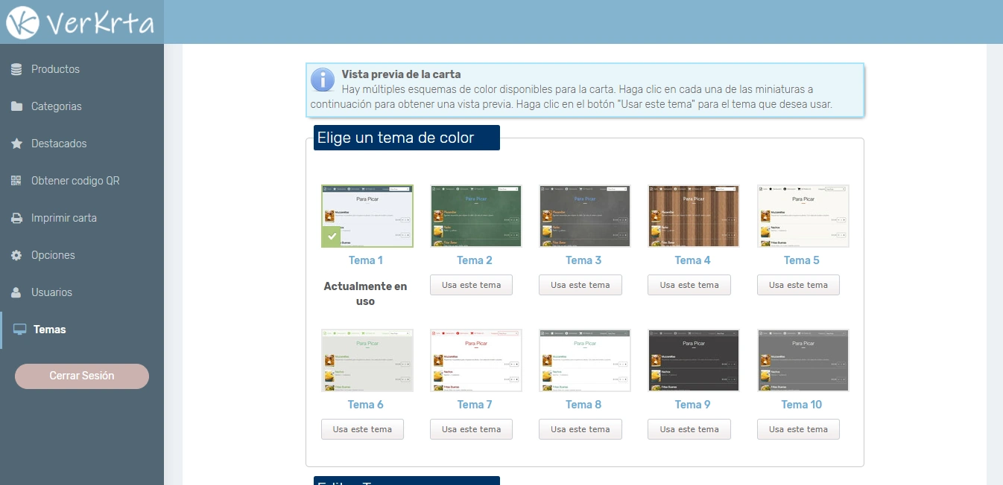The height and width of the screenshot is (485, 1003).
Task: Click the Categorias folder icon
Action: click(x=16, y=106)
